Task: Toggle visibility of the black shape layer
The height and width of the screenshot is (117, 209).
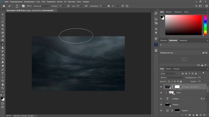Action: [161, 105]
